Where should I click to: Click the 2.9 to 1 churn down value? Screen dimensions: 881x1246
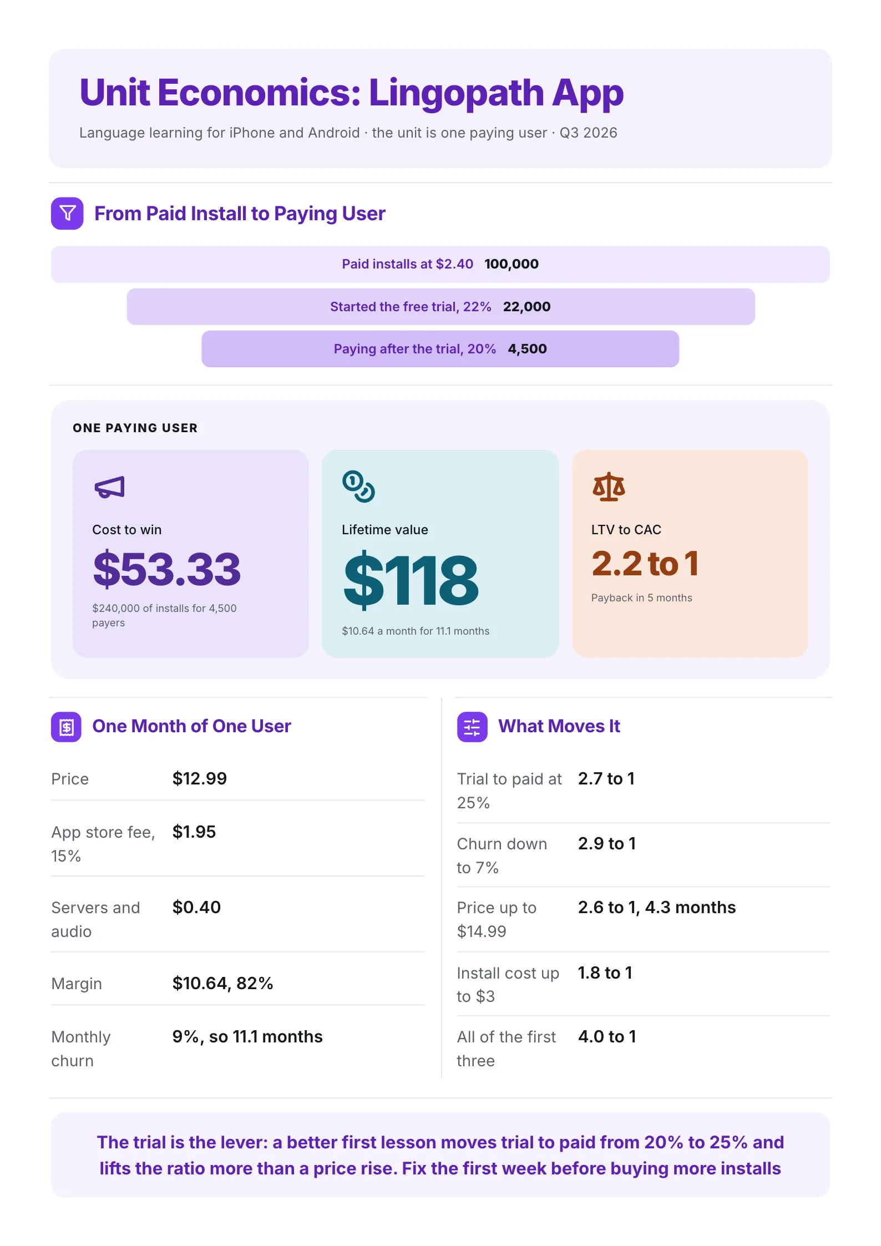click(x=607, y=844)
